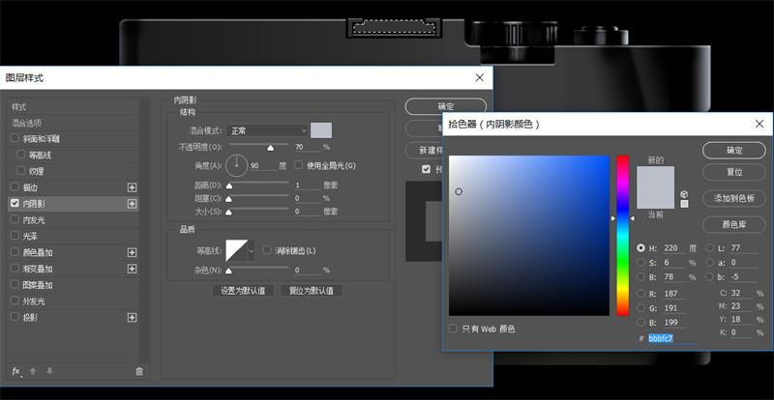Screen dimensions: 774x400
Task: Toggle the 使用全局光 checkbox
Action: coord(299,165)
